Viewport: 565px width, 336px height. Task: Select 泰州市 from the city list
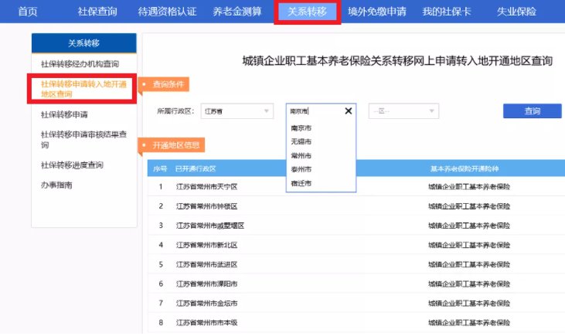301,169
